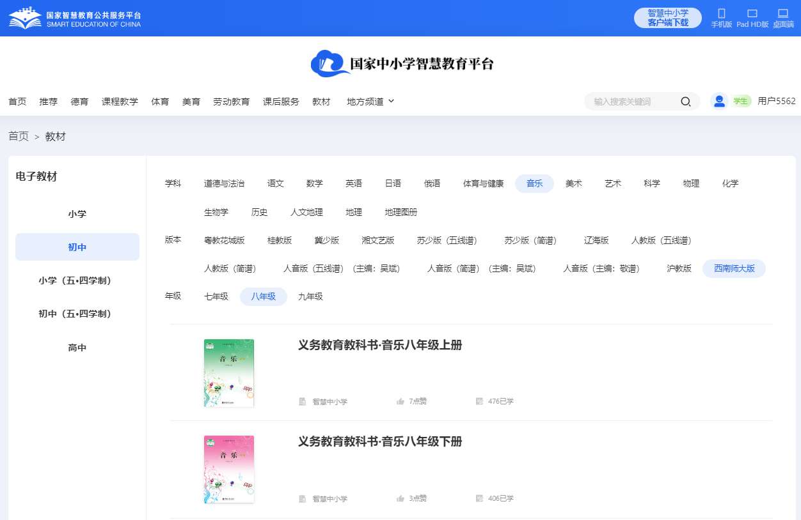Image resolution: width=801 pixels, height=520 pixels.
Task: Open the 首页 navigation item
Action: pyautogui.click(x=17, y=102)
